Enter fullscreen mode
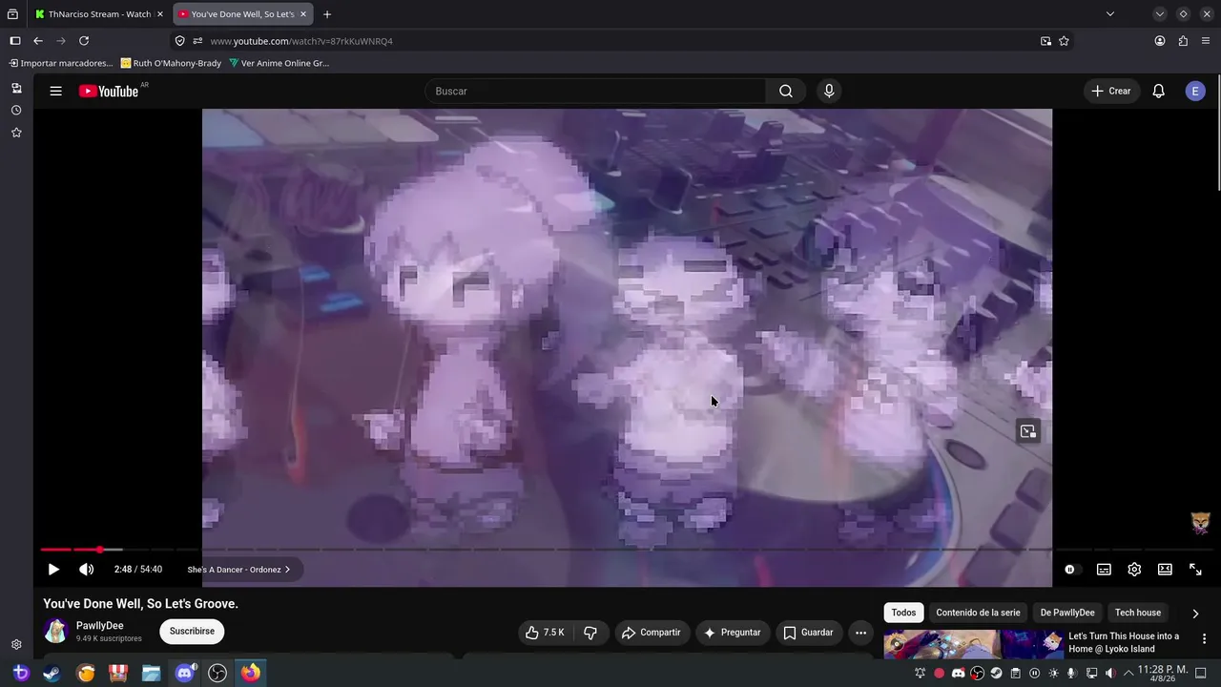 tap(1195, 570)
